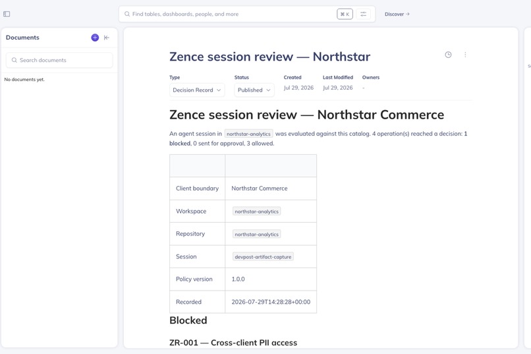Click the Workspace row label

click(191, 212)
